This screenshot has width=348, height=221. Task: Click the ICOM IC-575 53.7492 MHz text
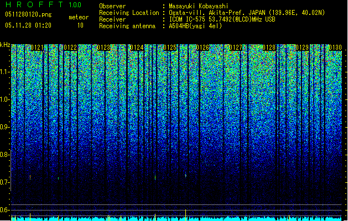[x=222, y=19]
